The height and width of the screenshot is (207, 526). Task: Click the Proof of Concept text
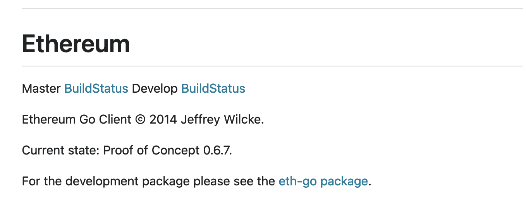pyautogui.click(x=151, y=150)
